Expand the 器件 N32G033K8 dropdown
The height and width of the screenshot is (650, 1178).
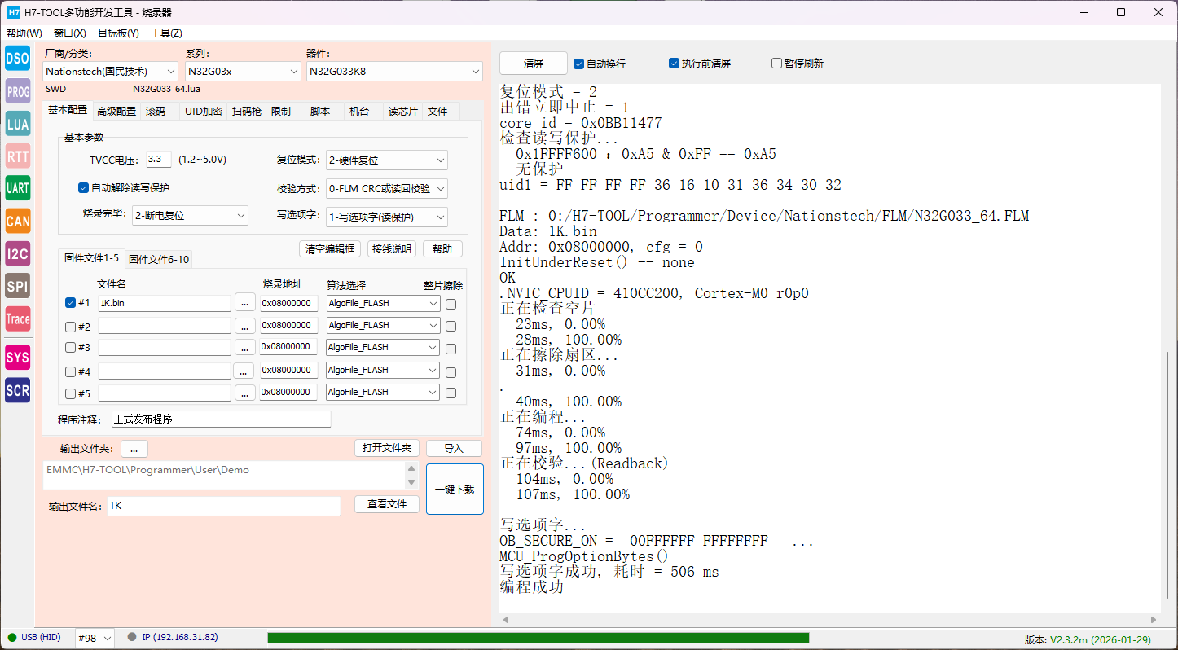click(394, 72)
